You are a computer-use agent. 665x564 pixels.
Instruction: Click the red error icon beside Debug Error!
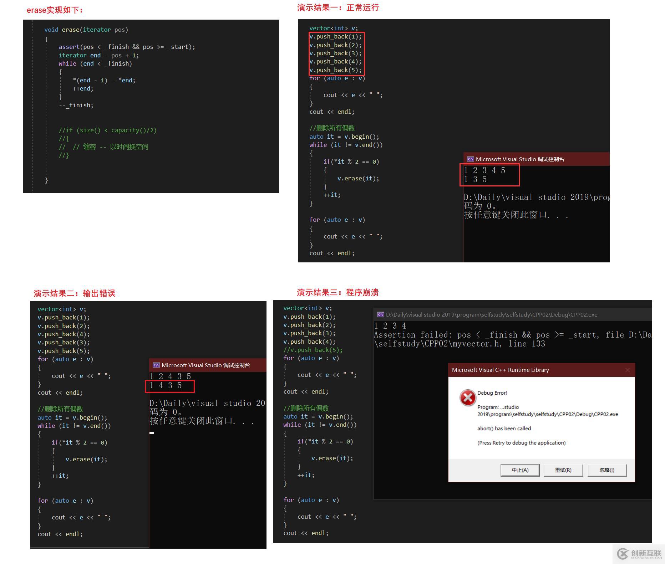tap(467, 398)
